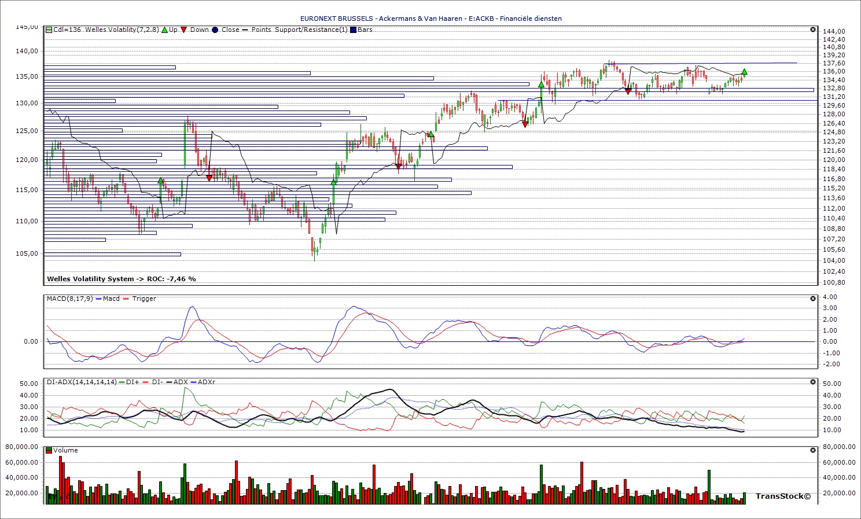Click the black ADX legend entry
This screenshot has width=861, height=519.
(176, 382)
